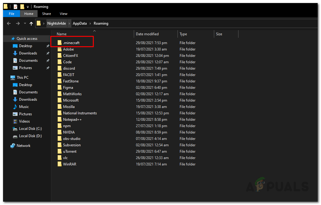Open Local Disk (C:) in navigation pane
This screenshot has height=205, width=321.
[30, 129]
